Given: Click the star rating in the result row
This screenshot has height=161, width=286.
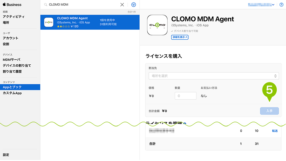Looking at the screenshot, I should (63, 26).
